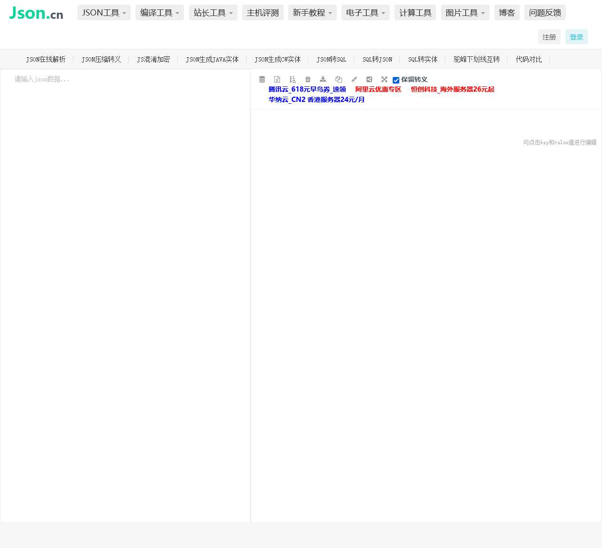The width and height of the screenshot is (602, 548).
Task: Click the download icon in the toolbar
Action: pyautogui.click(x=323, y=79)
